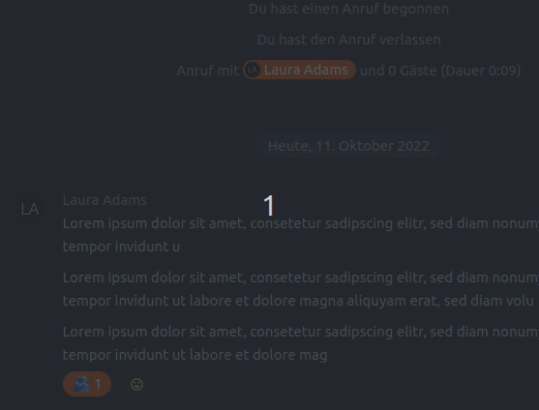This screenshot has width=539, height=410.
Task: Click the first 'Lorem ipsum dolor sit amet' line
Action: coord(301,223)
